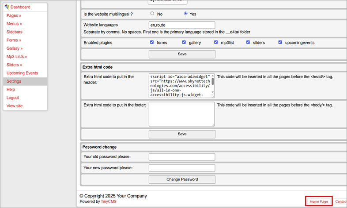The image size is (347, 208).
Task: Go to Upcoming Events
Action: [22, 73]
